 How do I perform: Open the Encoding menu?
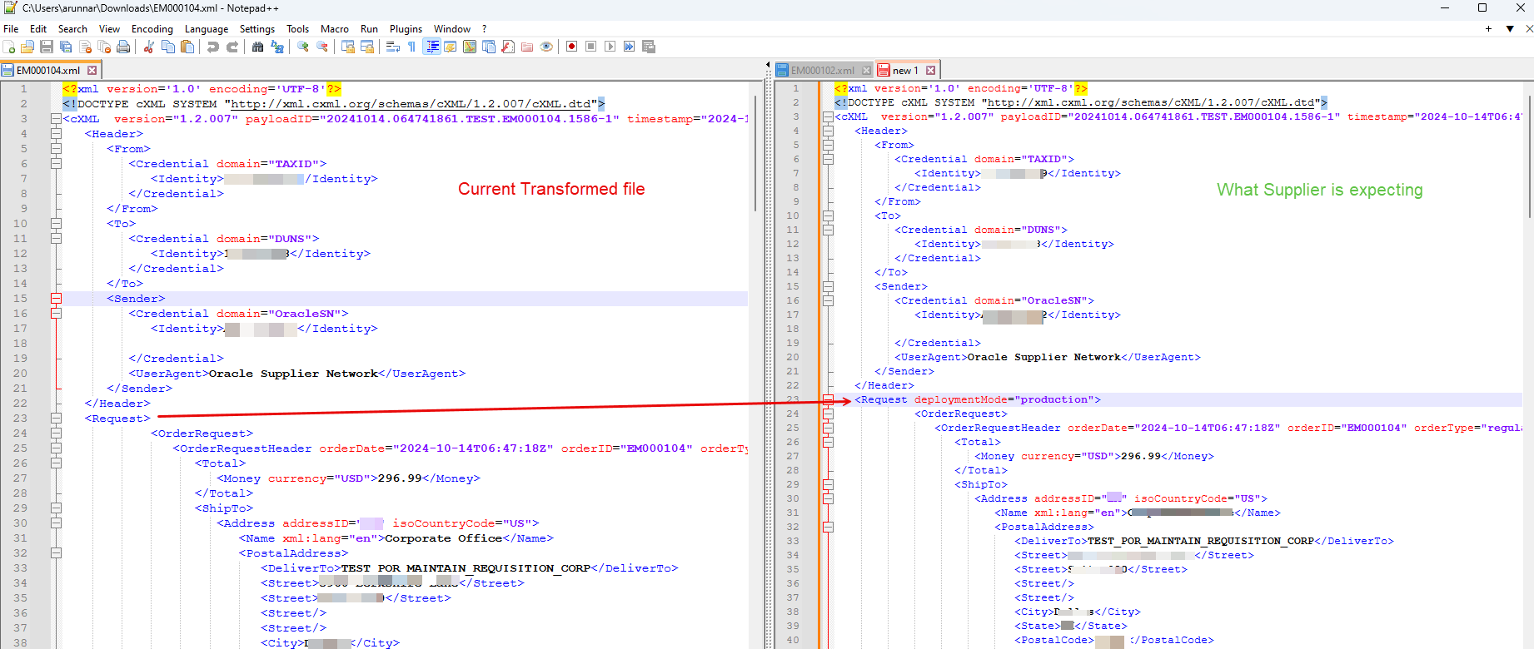pyautogui.click(x=152, y=28)
